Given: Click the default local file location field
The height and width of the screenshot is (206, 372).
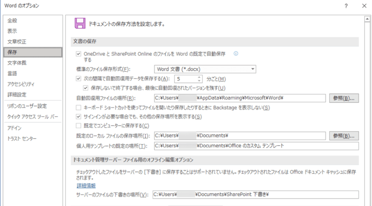Looking at the screenshot, I should (240, 136).
